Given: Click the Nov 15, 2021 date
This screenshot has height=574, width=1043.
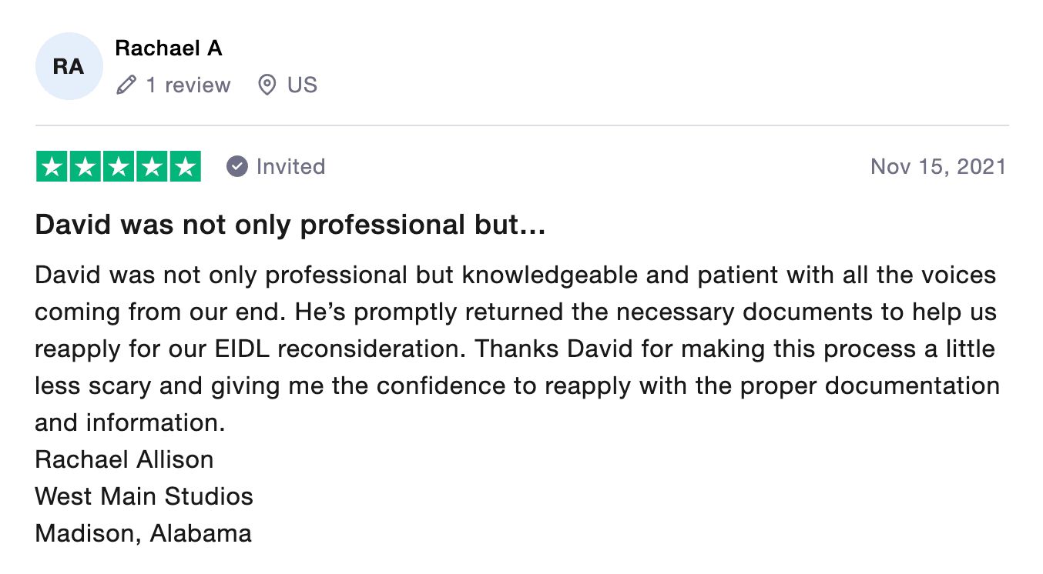Looking at the screenshot, I should (x=938, y=166).
